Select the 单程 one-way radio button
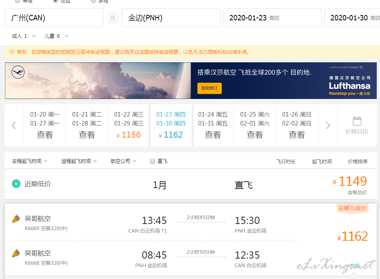 (18, 1)
